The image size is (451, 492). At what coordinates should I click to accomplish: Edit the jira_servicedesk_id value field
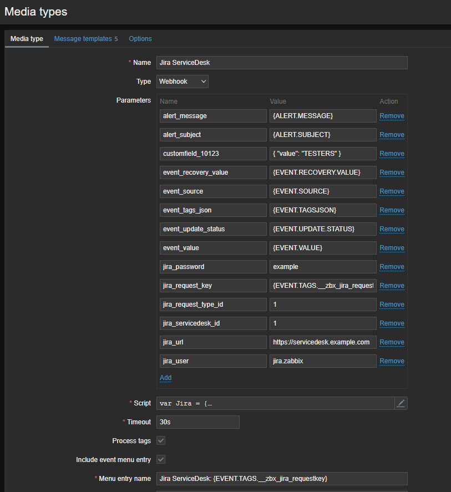click(323, 323)
